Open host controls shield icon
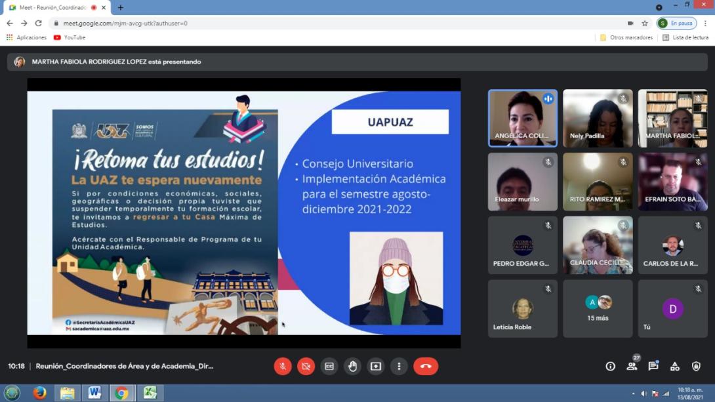 696,366
